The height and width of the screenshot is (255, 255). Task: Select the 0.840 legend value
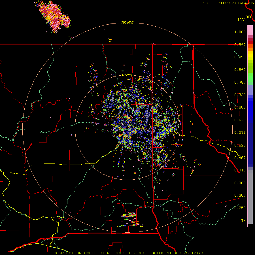point(240,70)
